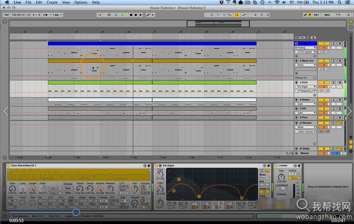Toggle the computer MIDI keyboard icon
This screenshot has width=354, height=224.
(x=310, y=15)
